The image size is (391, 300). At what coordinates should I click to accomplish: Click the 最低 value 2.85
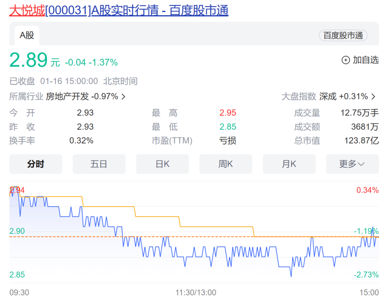228,127
